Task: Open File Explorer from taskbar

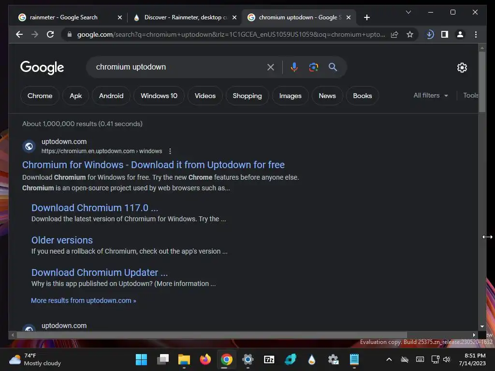Action: [x=184, y=359]
